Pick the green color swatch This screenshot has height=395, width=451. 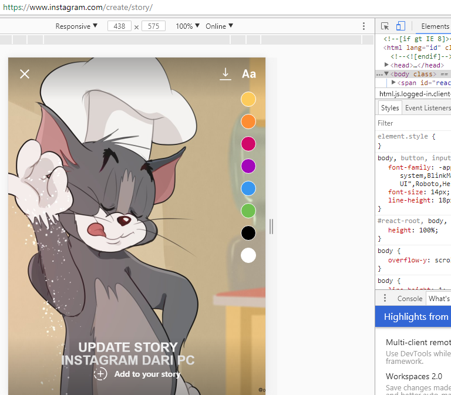(248, 211)
